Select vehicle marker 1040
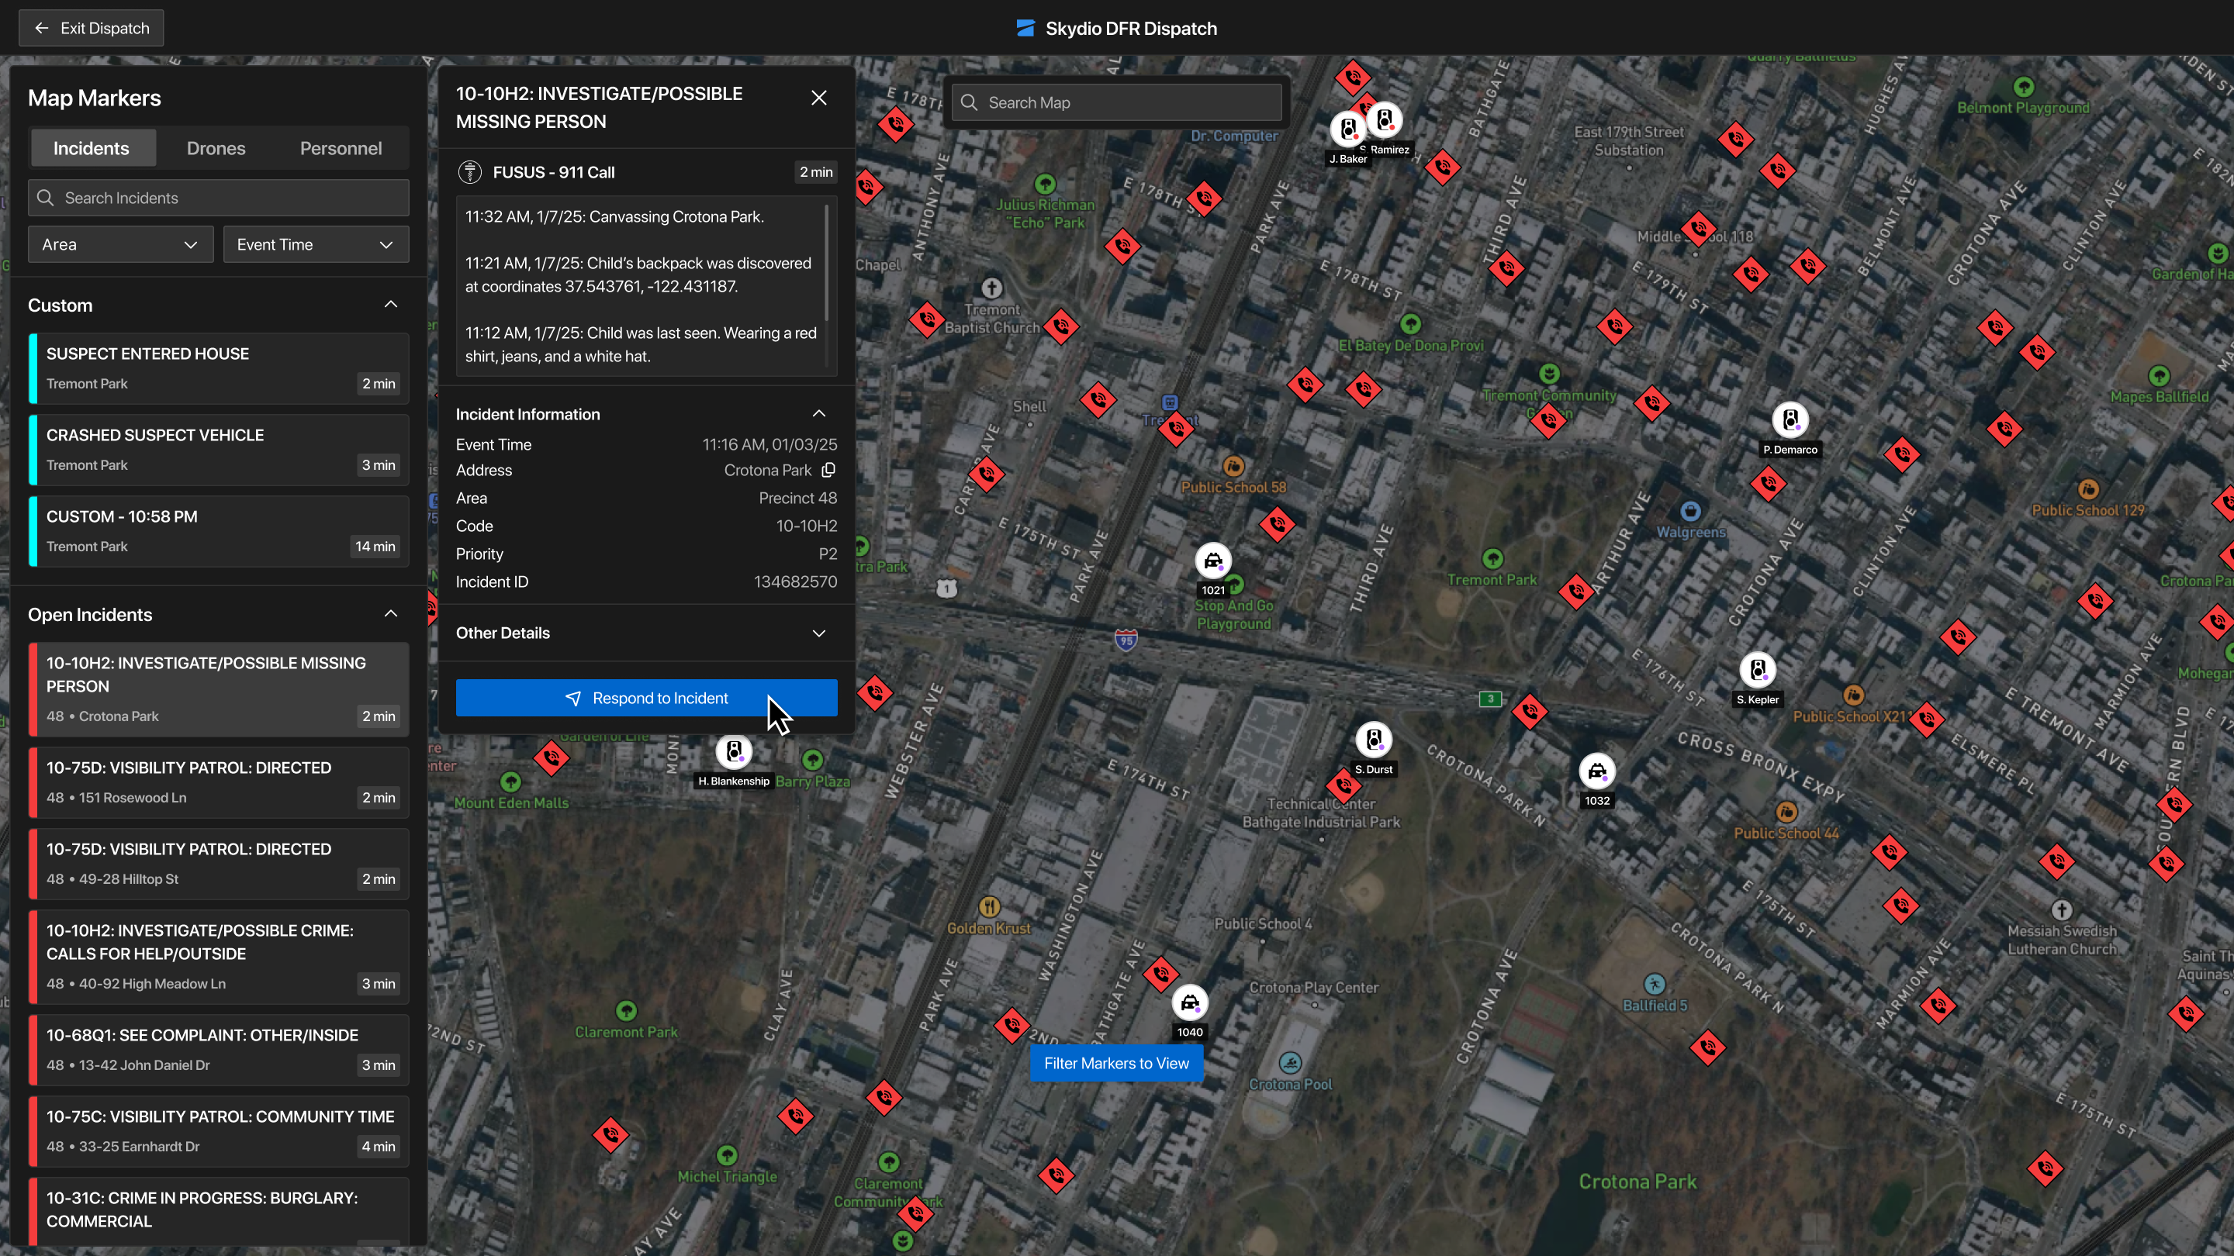This screenshot has width=2234, height=1256. [x=1189, y=1003]
